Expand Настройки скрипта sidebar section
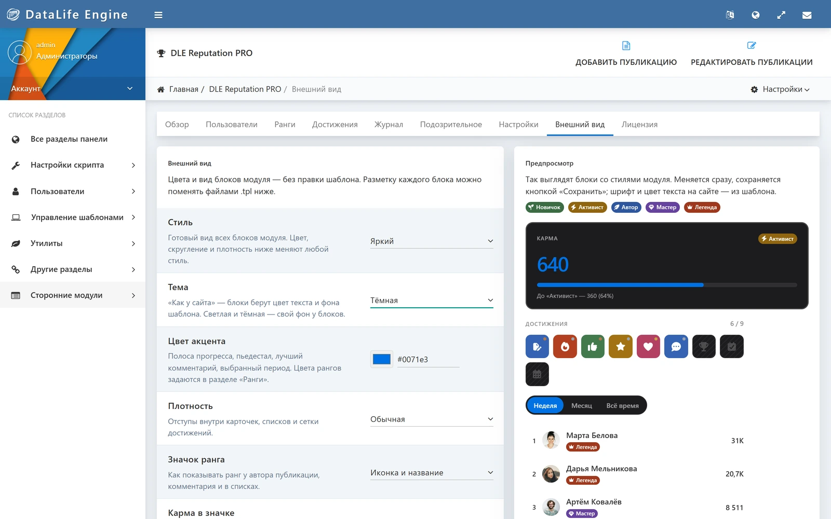The width and height of the screenshot is (831, 519). tap(73, 165)
